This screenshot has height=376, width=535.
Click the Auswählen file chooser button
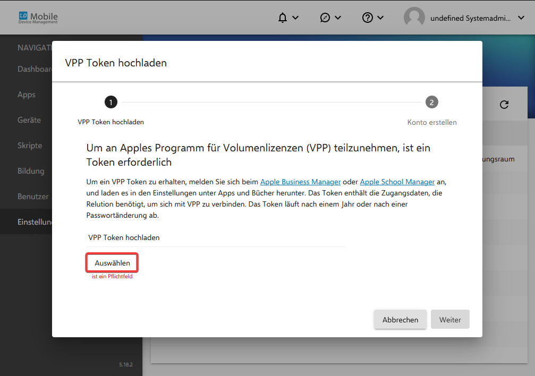coord(112,263)
